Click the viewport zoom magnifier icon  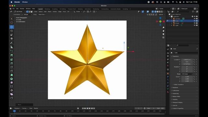coord(163,27)
